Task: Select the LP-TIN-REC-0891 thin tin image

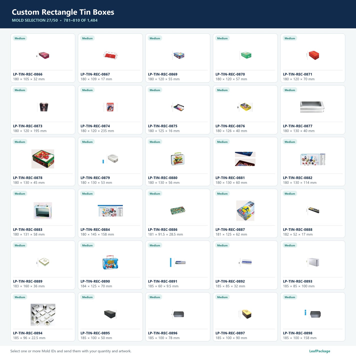Action: pyautogui.click(x=178, y=262)
